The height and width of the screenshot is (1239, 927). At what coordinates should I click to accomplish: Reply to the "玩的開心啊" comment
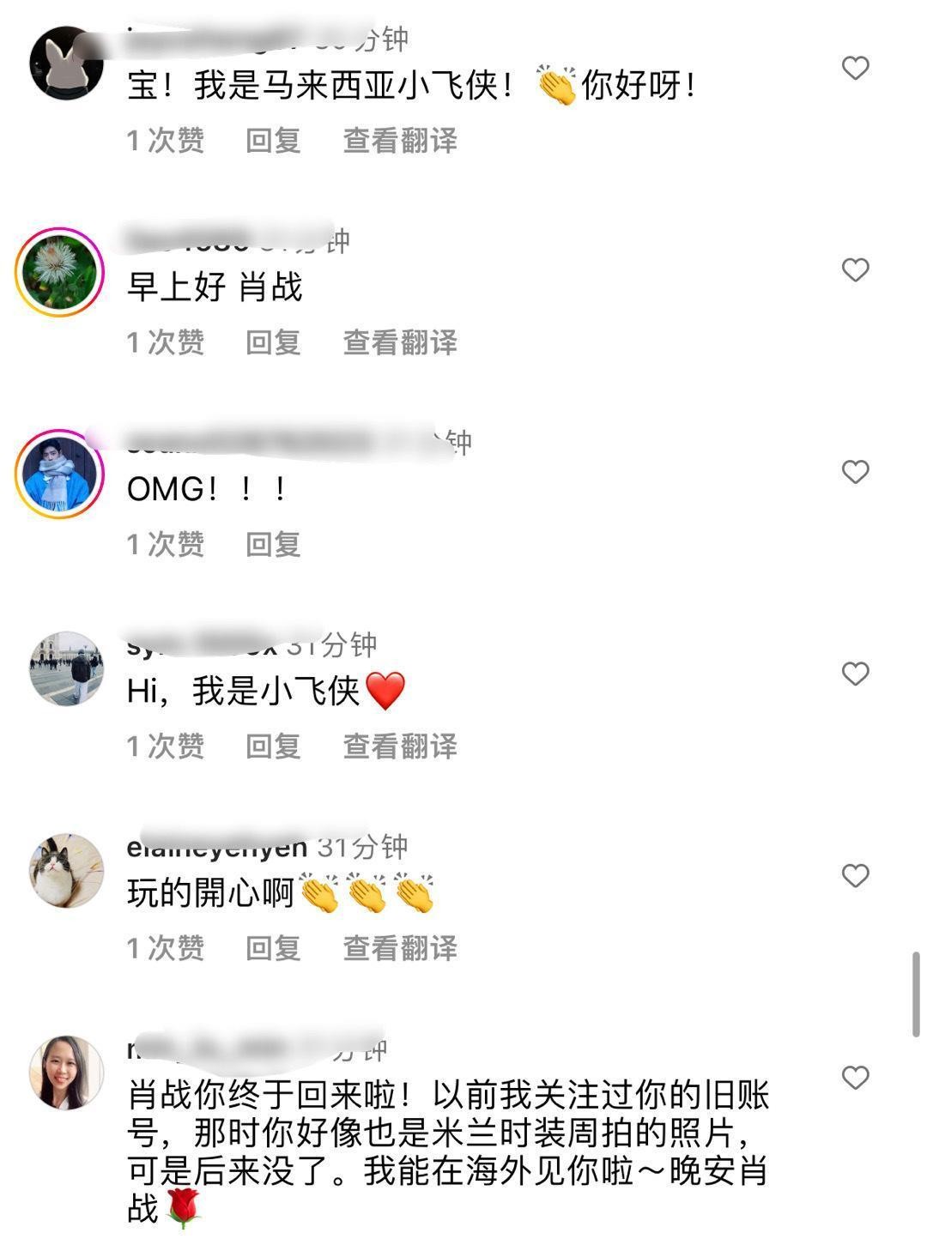click(x=273, y=948)
